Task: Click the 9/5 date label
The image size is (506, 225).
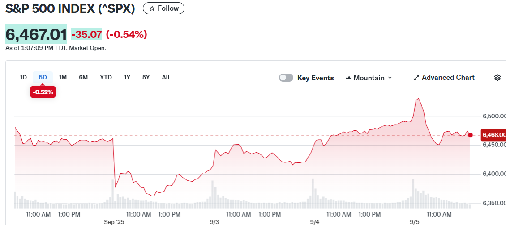Action: [415, 222]
